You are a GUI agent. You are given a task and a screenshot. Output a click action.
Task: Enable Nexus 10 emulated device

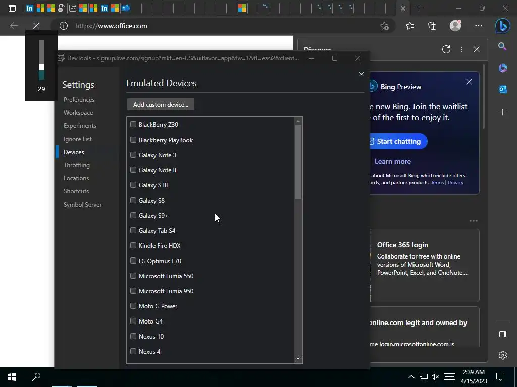tap(133, 336)
